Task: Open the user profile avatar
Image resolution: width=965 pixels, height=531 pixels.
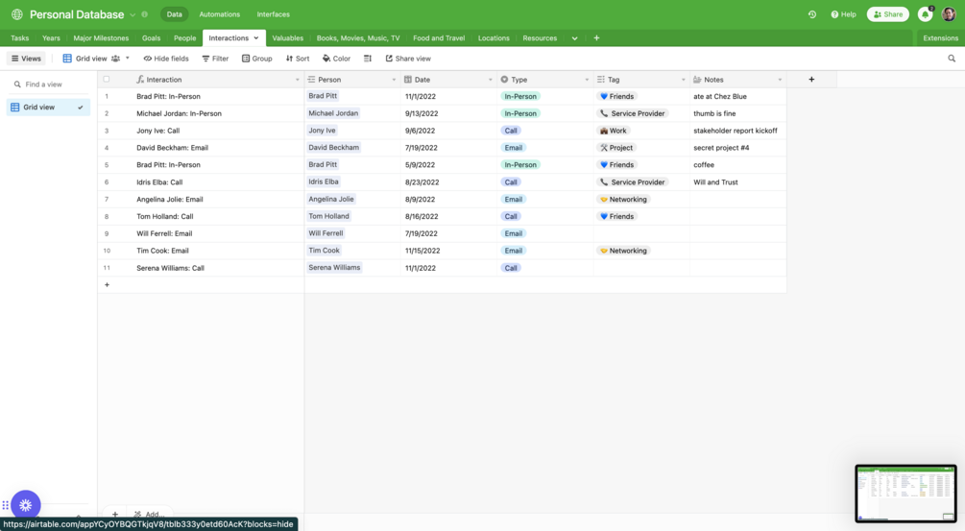Action: pos(949,14)
